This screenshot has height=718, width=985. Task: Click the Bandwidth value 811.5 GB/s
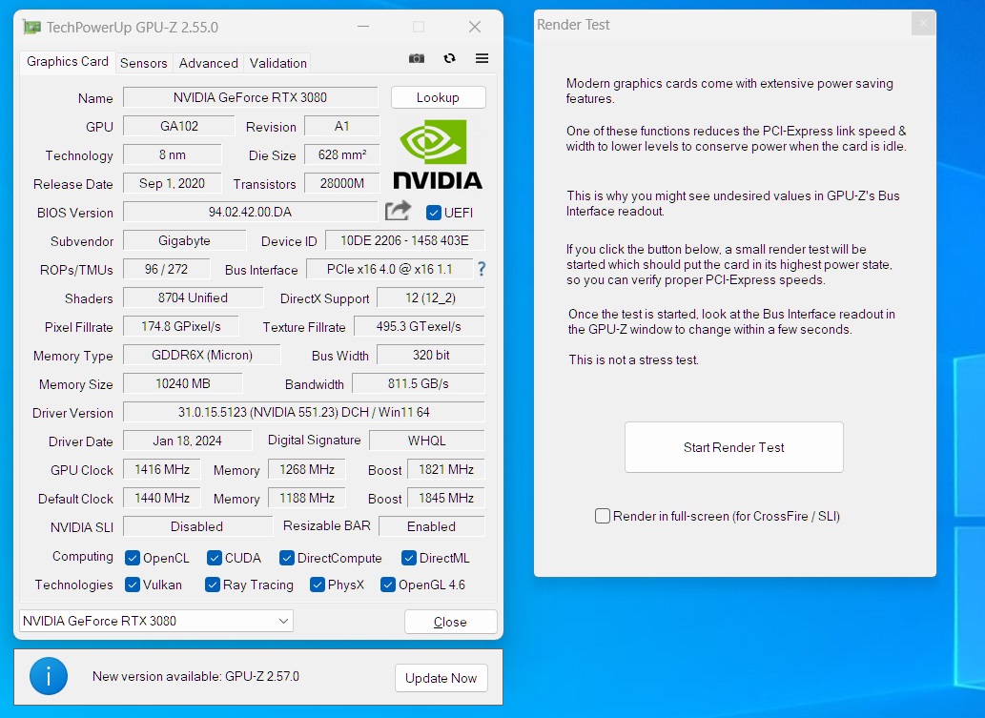419,383
